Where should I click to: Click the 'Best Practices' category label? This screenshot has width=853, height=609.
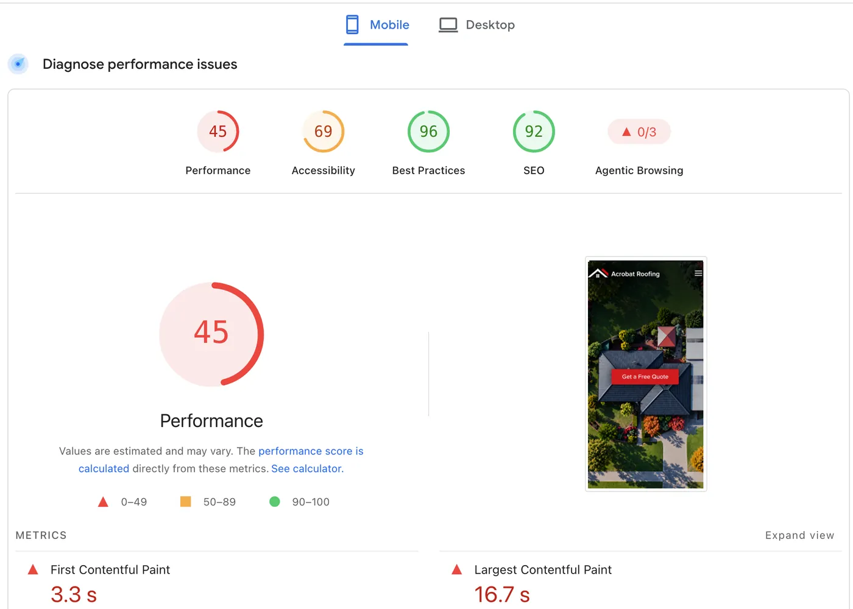429,171
